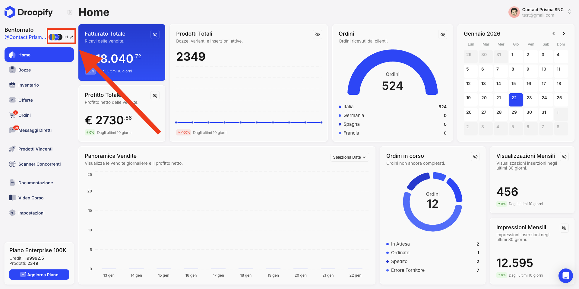The width and height of the screenshot is (579, 289).
Task: Click the blue Ordini gauge arc
Action: pos(392,57)
